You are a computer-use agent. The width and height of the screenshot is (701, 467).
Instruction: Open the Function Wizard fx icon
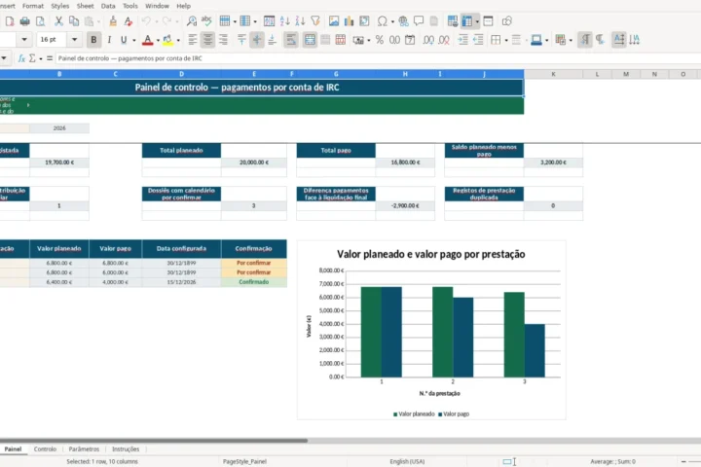click(x=21, y=58)
